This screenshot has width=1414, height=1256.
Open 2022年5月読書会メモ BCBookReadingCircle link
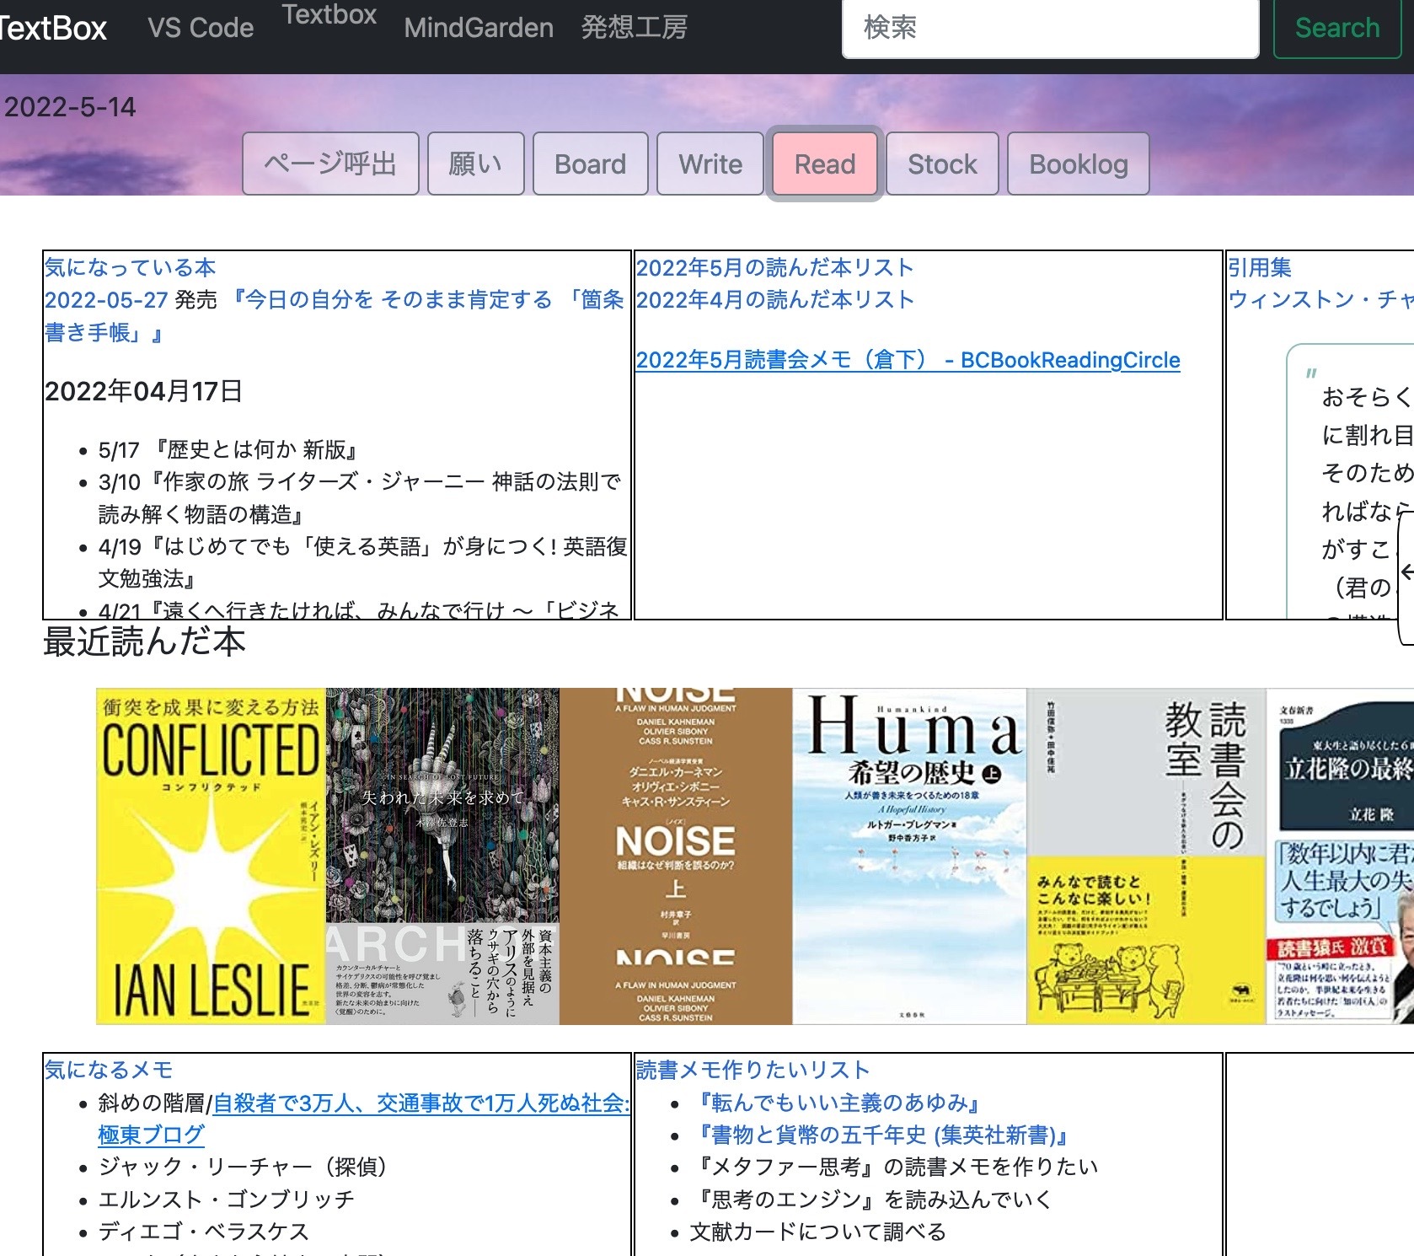tap(908, 360)
